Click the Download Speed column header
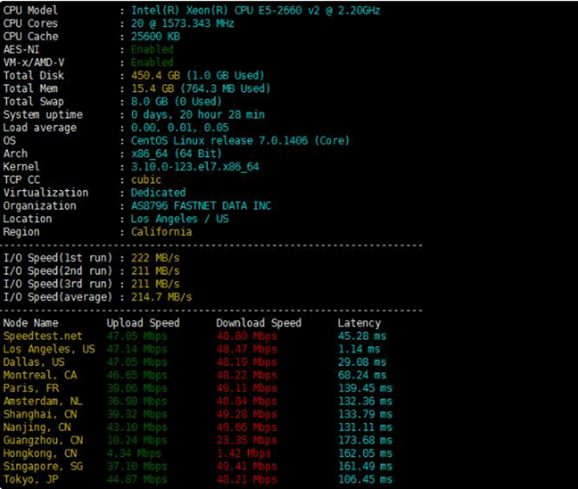Screen dimensions: 578x489 pyautogui.click(x=258, y=323)
